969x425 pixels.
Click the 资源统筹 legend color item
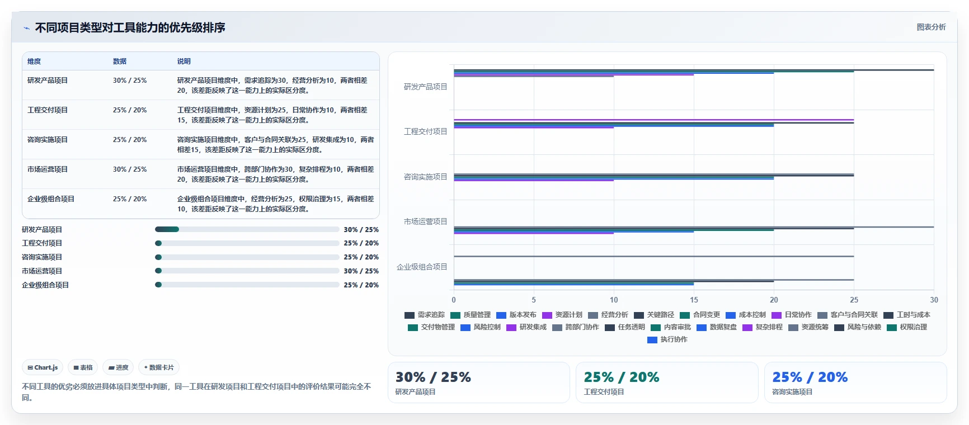click(x=808, y=327)
